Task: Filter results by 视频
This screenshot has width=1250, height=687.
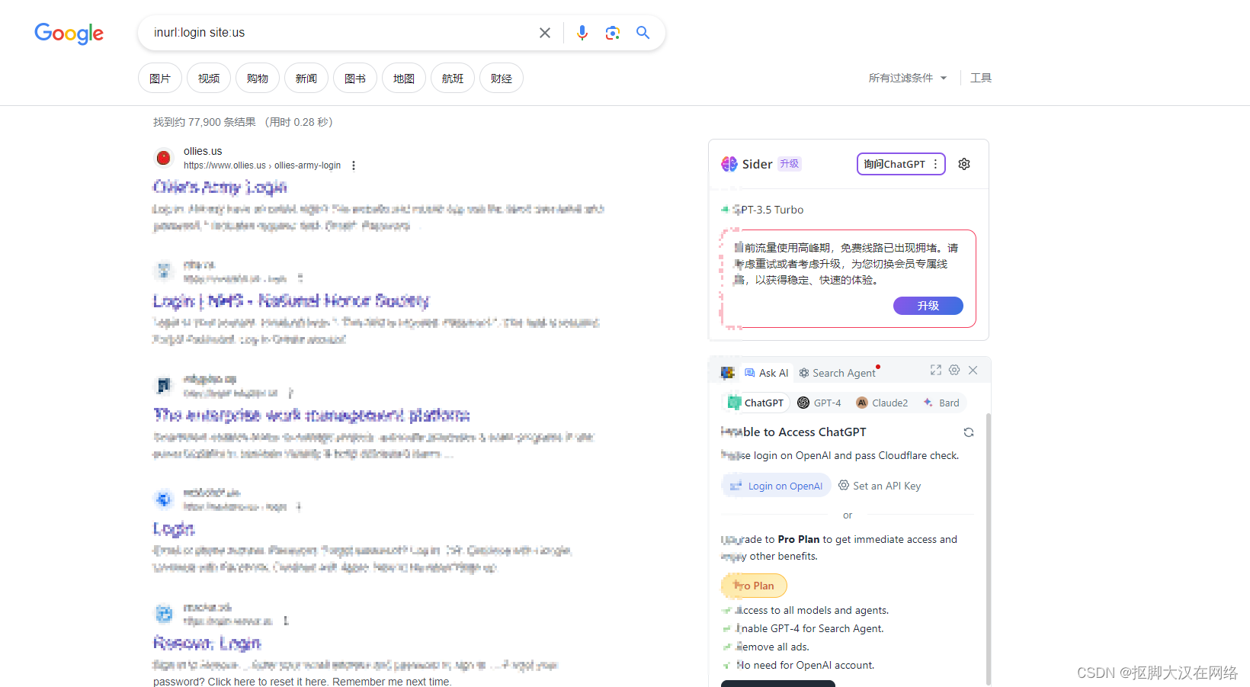Action: tap(209, 78)
